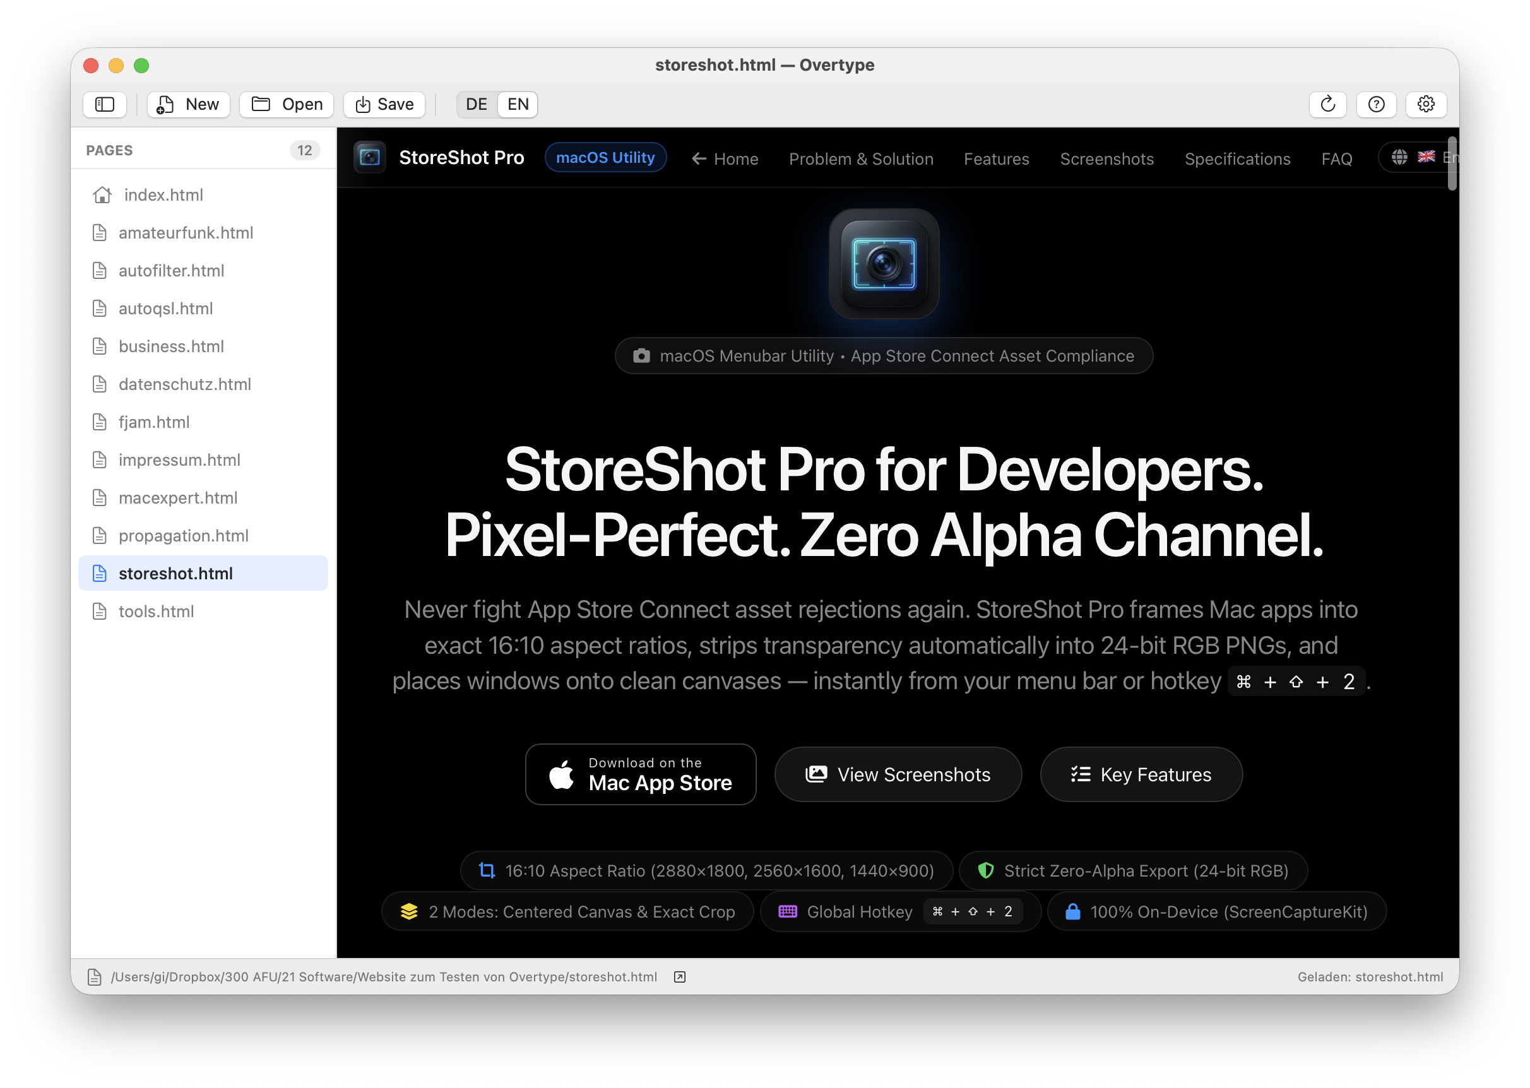The image size is (1530, 1088).
Task: Click the 16:10 Aspect Ratio feature pill
Action: [x=706, y=871]
